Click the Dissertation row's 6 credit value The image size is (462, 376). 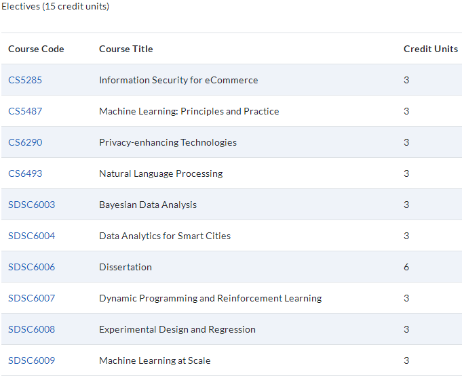[x=406, y=267]
